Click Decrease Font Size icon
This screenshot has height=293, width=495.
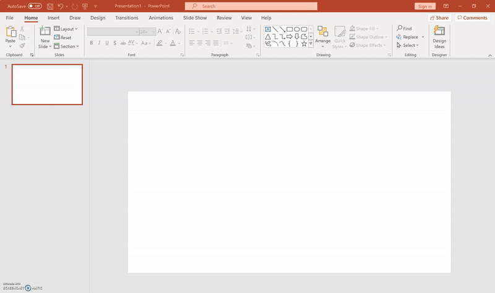[168, 32]
